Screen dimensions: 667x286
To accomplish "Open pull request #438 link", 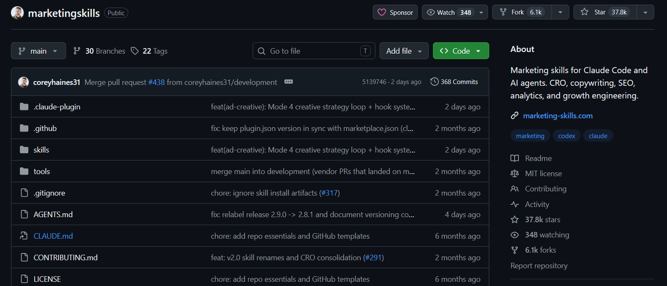I will [156, 82].
